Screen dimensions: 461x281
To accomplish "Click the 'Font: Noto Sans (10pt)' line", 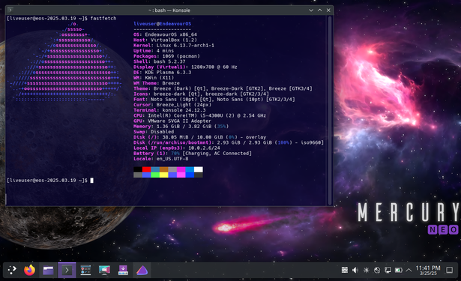I will 214,100.
